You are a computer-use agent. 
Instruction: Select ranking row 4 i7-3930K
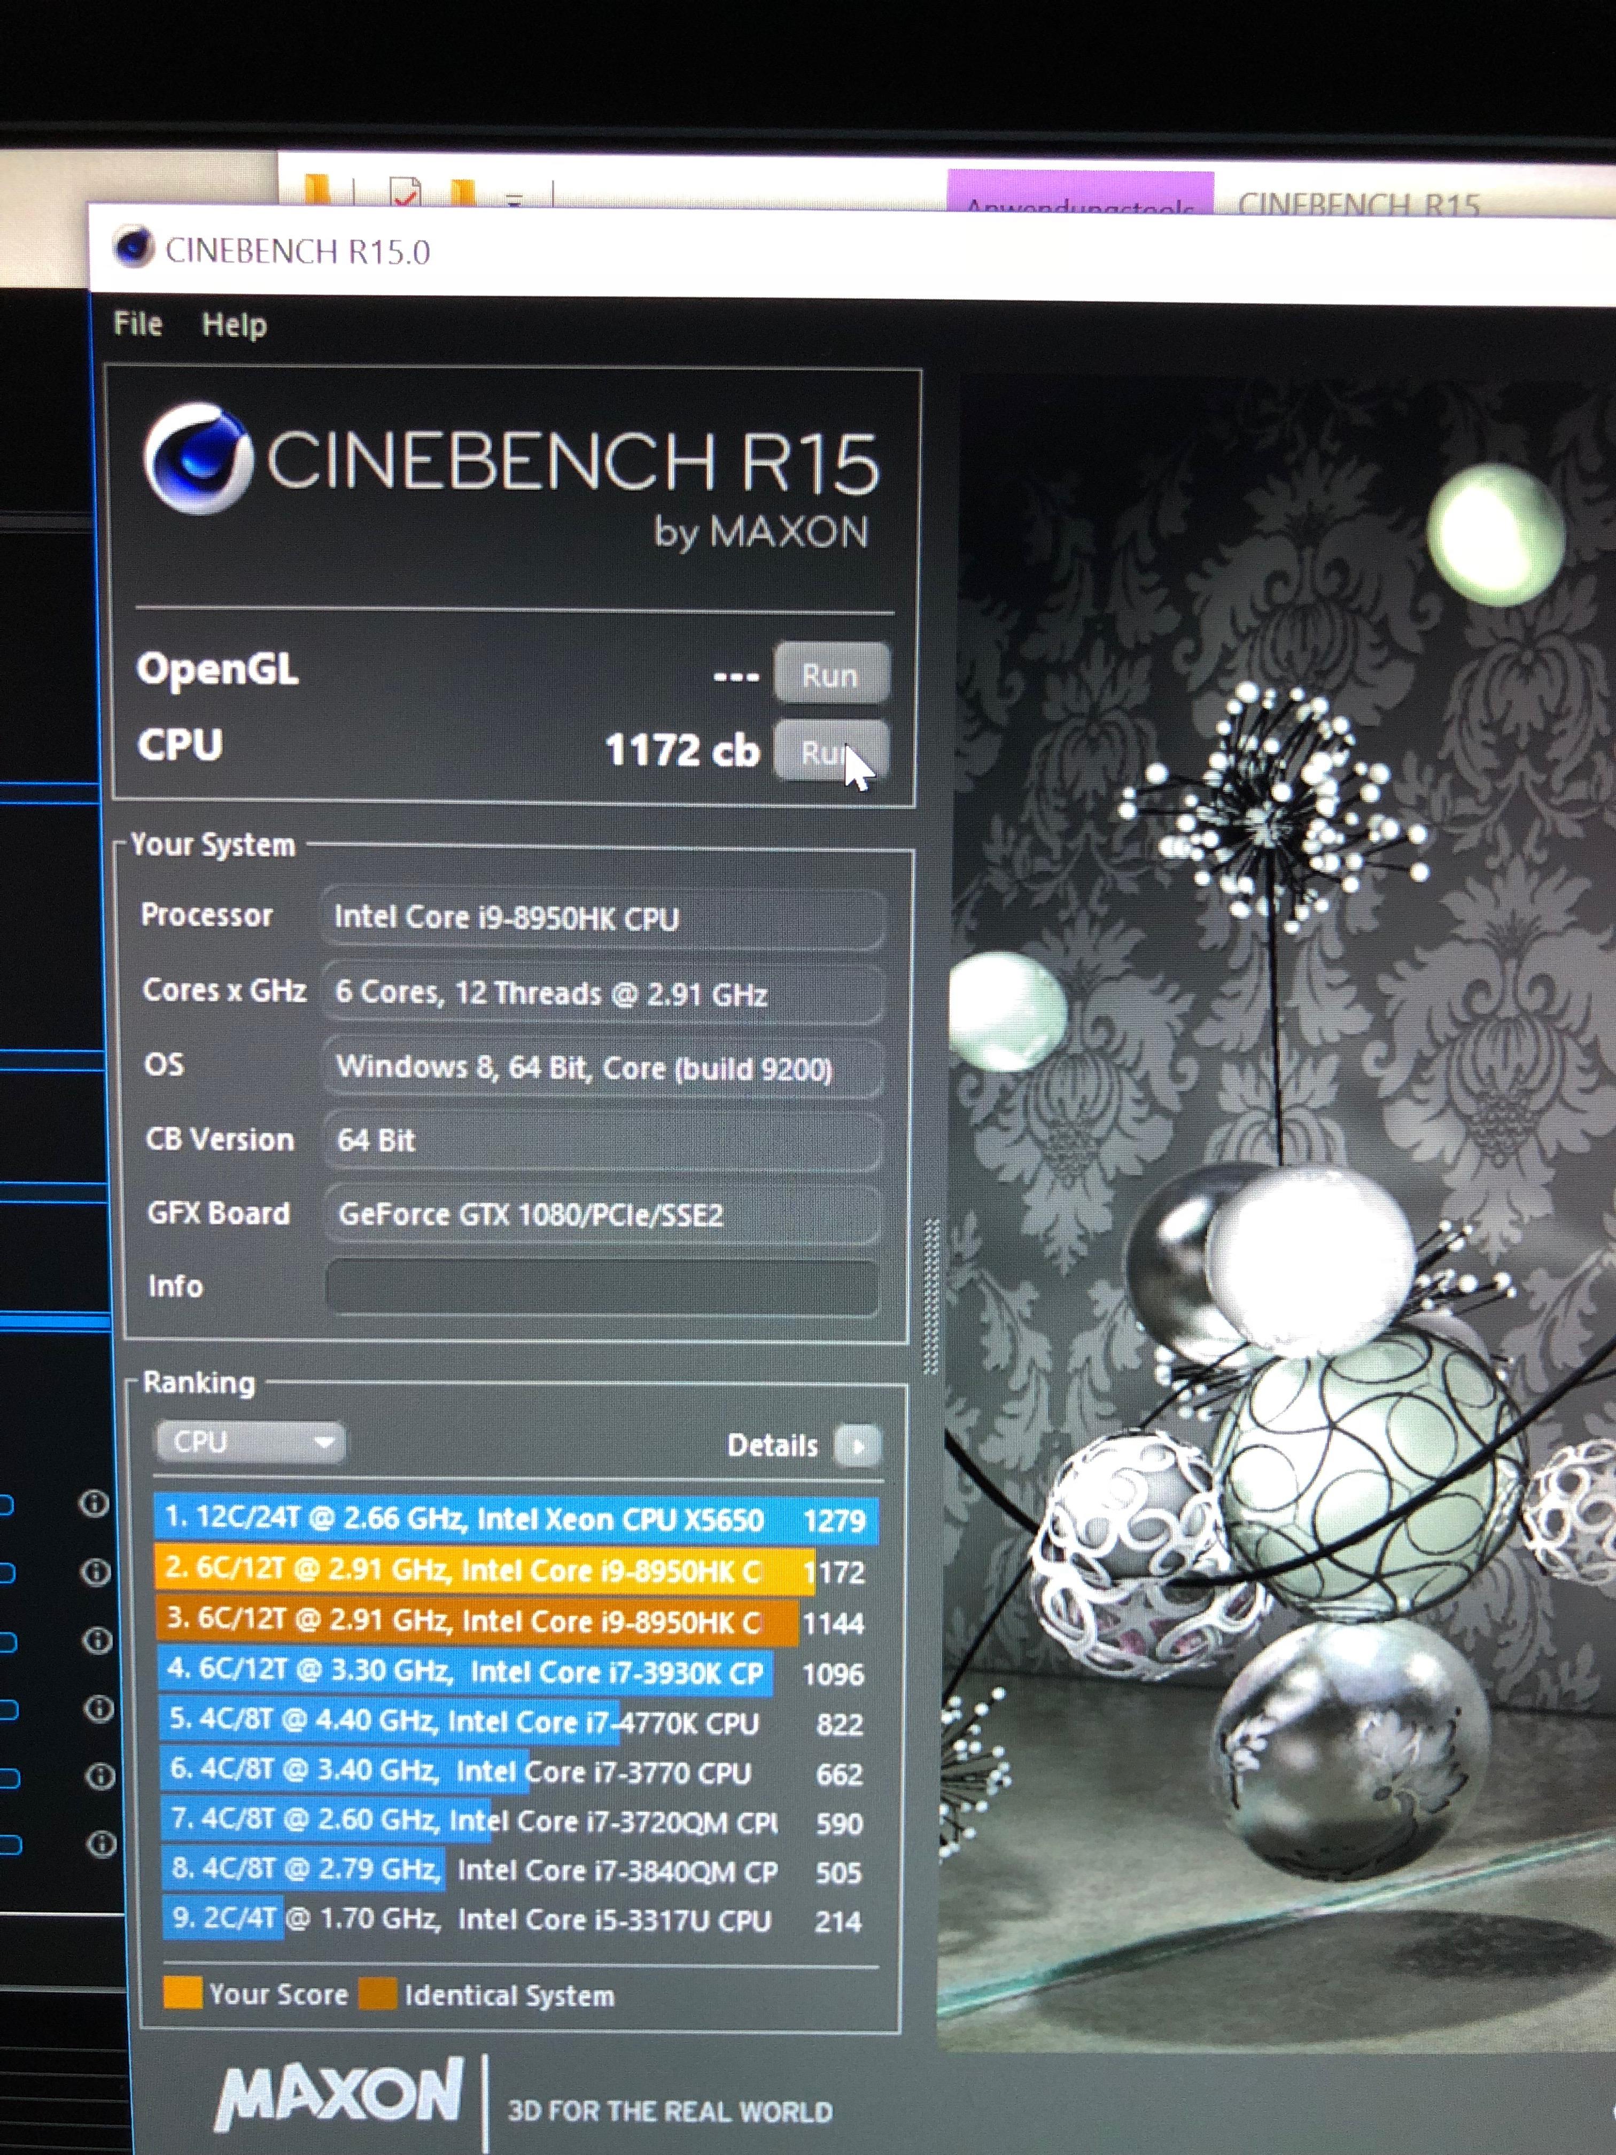pos(512,1672)
